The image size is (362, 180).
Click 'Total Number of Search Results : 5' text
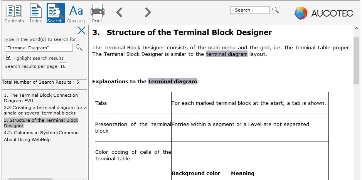[x=40, y=82]
